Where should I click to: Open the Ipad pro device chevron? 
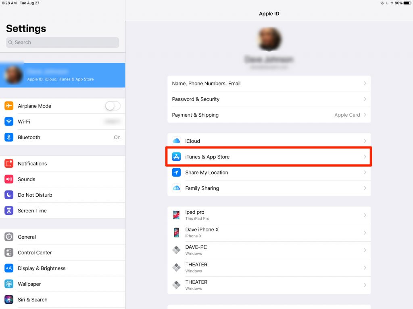pyautogui.click(x=365, y=215)
